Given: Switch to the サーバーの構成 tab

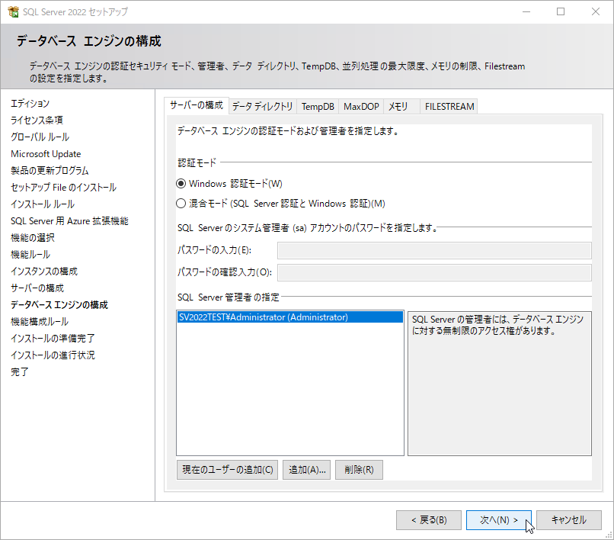Looking at the screenshot, I should click(197, 105).
